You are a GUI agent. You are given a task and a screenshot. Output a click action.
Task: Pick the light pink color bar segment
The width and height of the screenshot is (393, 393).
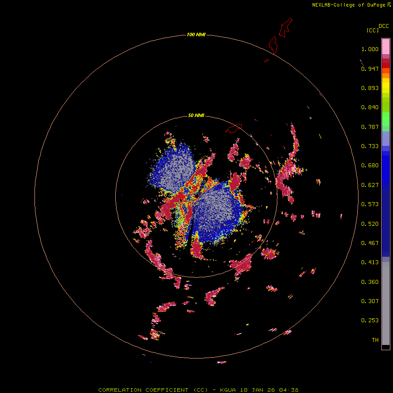point(386,47)
